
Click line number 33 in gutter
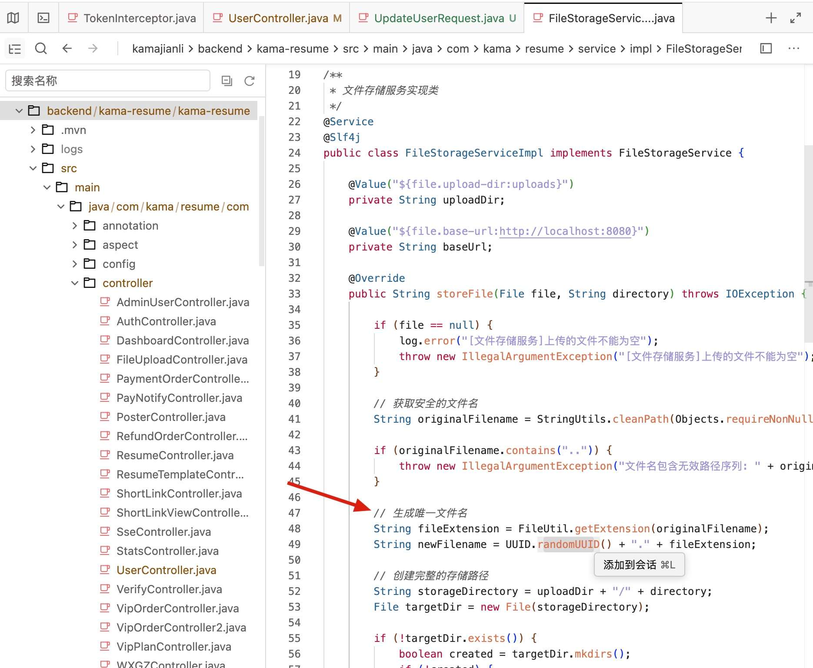coord(294,294)
